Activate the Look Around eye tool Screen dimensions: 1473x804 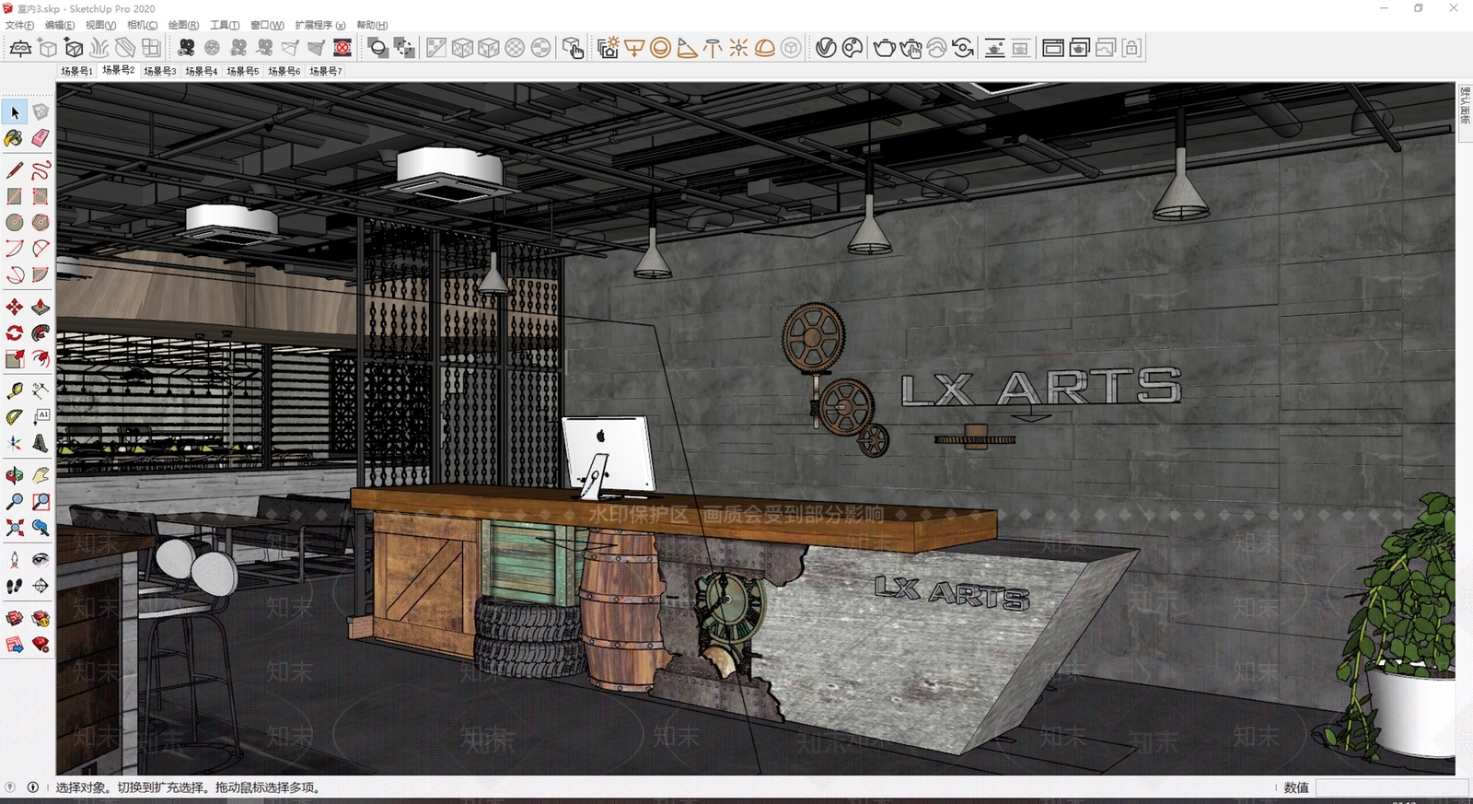[x=41, y=559]
